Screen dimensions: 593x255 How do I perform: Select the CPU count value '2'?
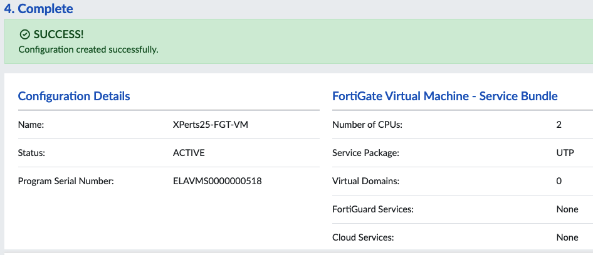click(x=559, y=125)
